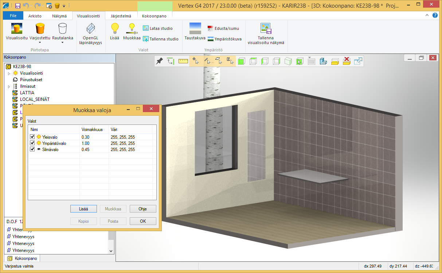442x273 pixels.
Task: Uncheck the Yleisvalo light checkbox
Action: click(x=32, y=137)
